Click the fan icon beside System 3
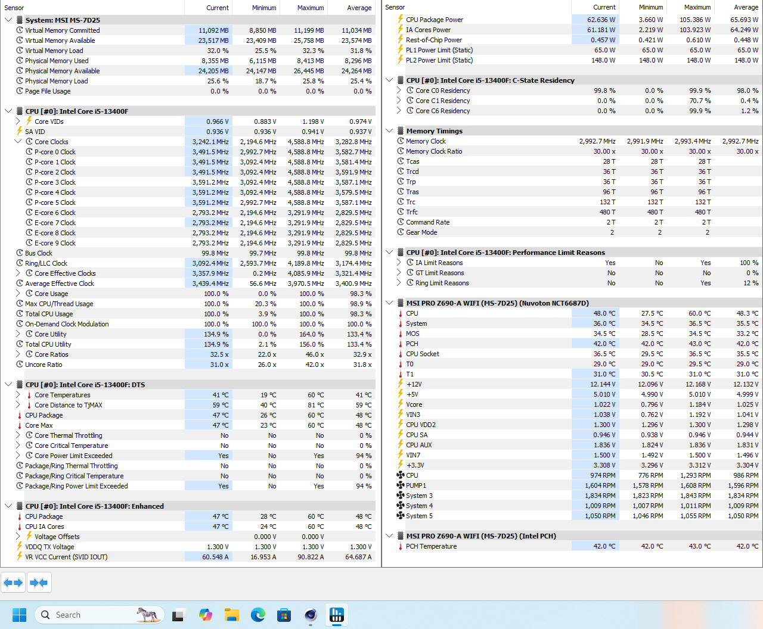The width and height of the screenshot is (763, 629). 401,496
